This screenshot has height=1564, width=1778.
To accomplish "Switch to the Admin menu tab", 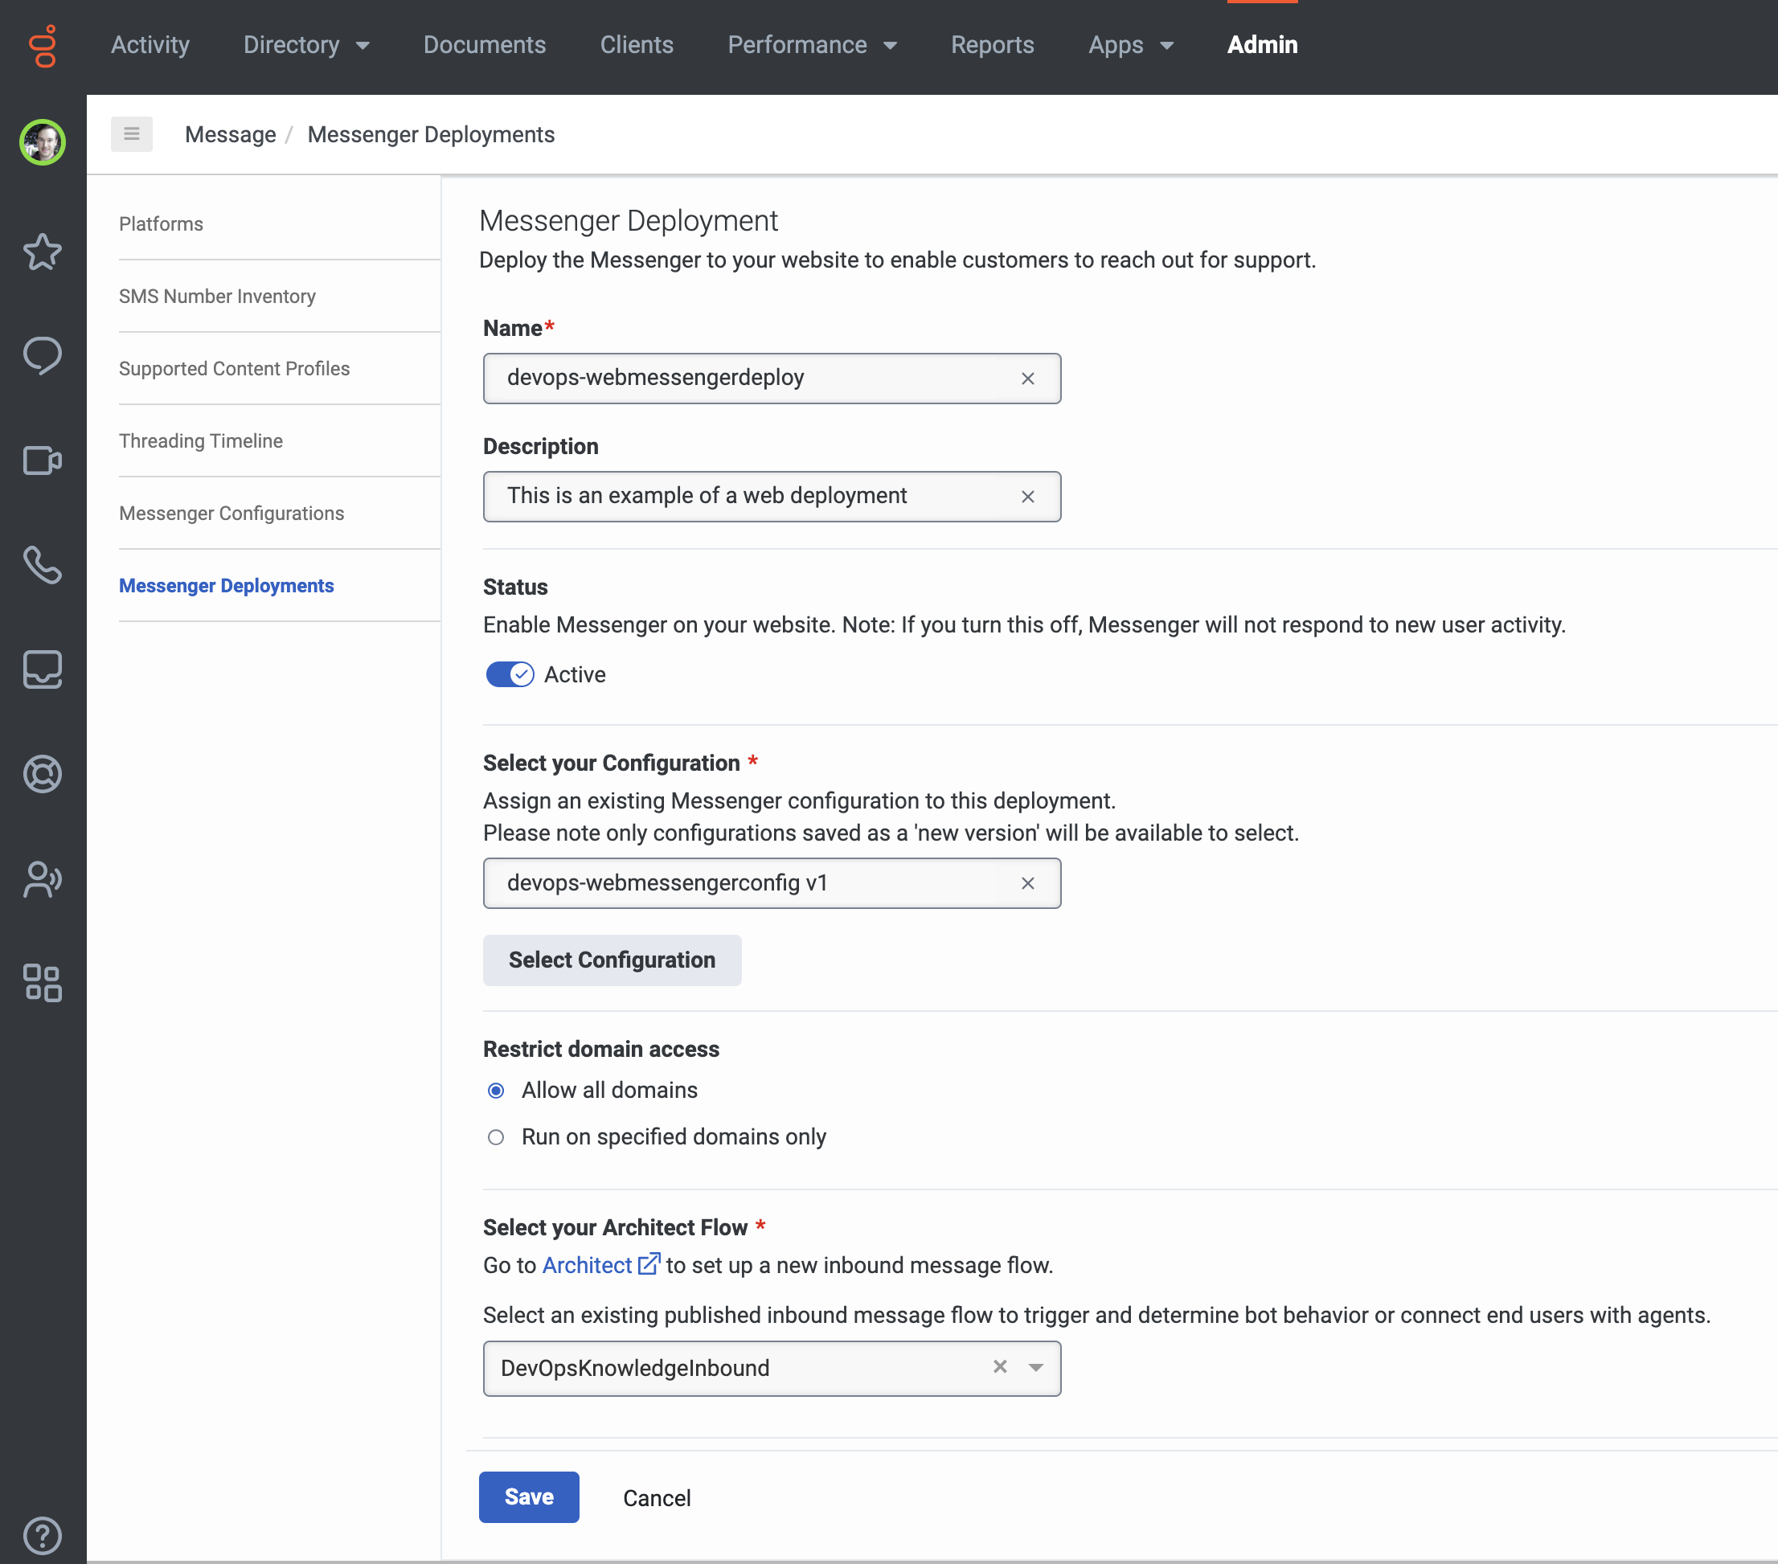I will [x=1261, y=45].
